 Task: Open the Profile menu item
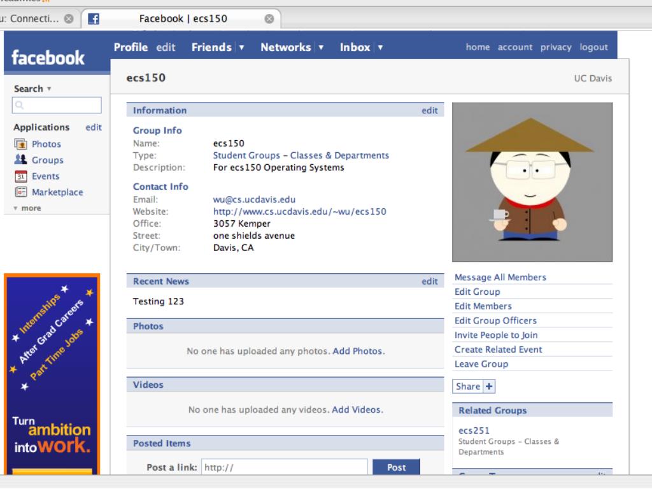[x=131, y=47]
